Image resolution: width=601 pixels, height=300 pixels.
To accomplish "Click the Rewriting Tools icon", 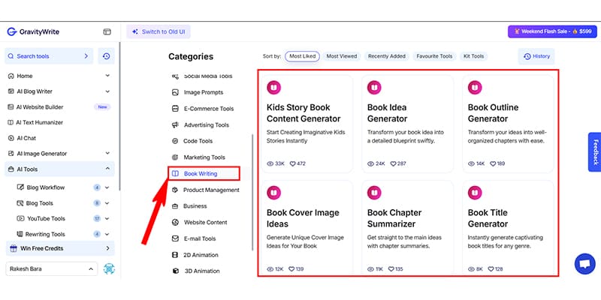I will [x=20, y=234].
